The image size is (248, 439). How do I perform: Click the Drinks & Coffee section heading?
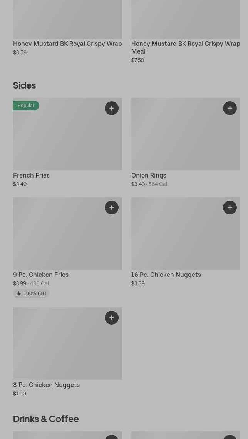pos(46,419)
